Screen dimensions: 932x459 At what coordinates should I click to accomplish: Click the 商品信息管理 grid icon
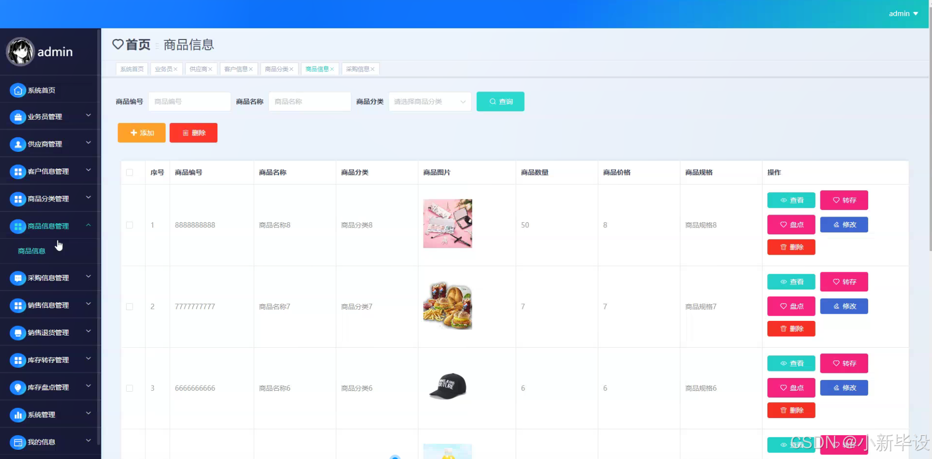coord(18,226)
